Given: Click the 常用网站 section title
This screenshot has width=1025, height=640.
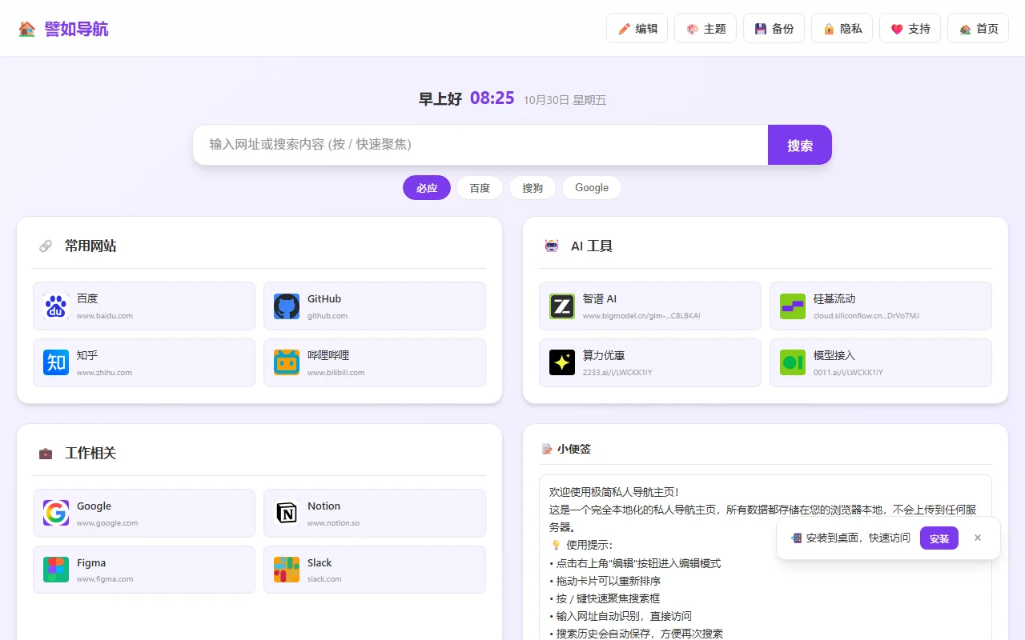Looking at the screenshot, I should [90, 246].
